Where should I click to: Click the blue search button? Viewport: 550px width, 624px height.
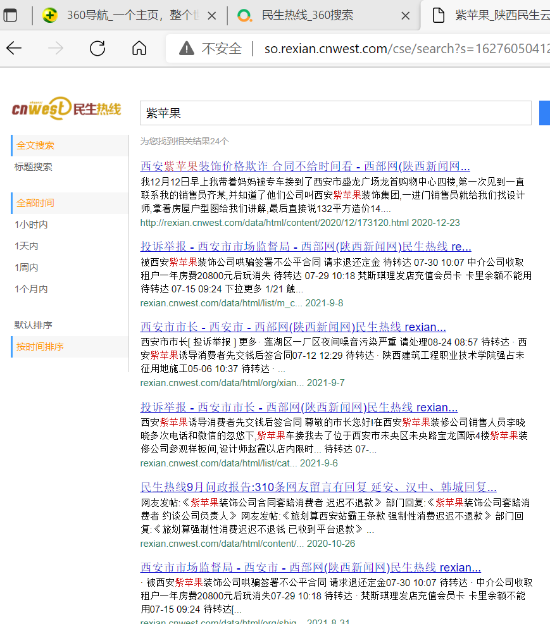point(544,113)
